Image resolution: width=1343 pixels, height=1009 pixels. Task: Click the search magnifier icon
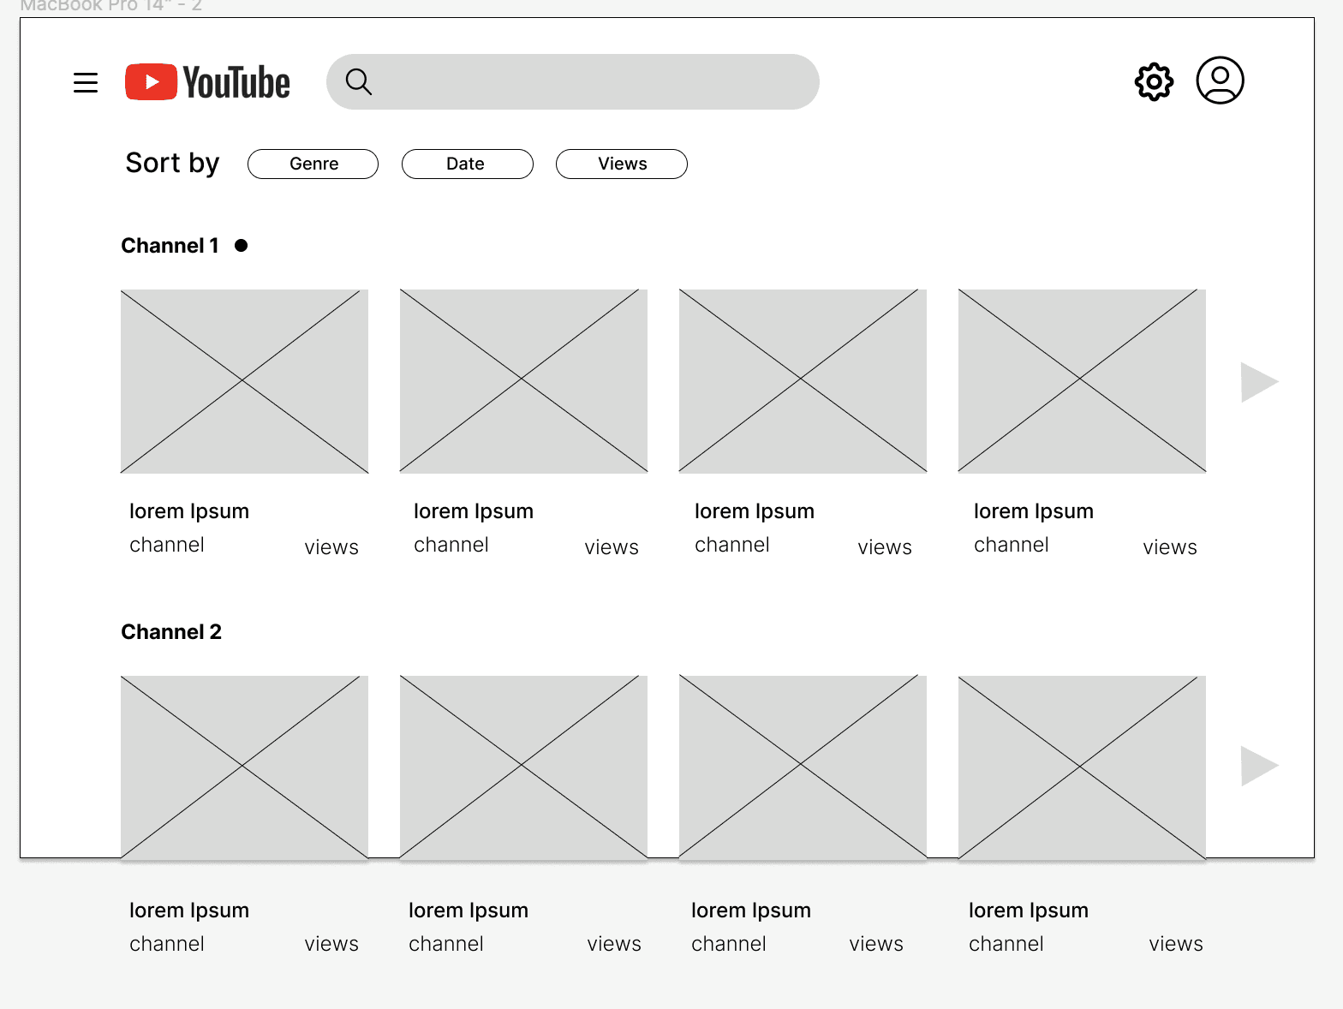[359, 82]
